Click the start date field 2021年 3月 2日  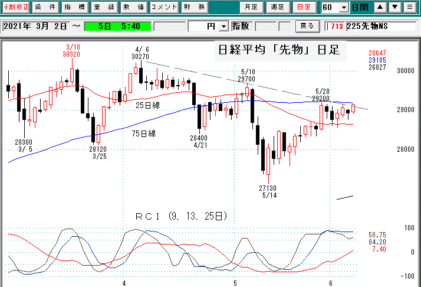(x=36, y=27)
